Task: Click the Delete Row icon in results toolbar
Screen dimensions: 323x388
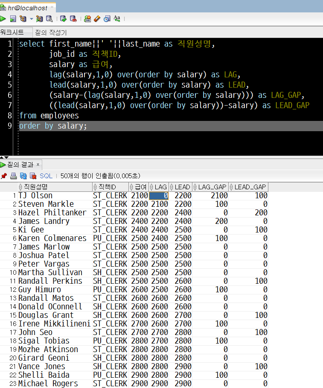Action: point(33,176)
